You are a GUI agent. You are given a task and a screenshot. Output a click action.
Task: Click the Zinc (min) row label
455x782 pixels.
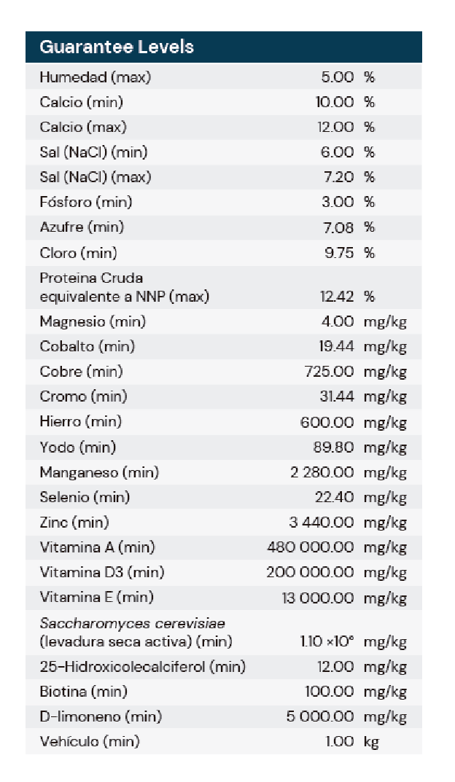[74, 522]
